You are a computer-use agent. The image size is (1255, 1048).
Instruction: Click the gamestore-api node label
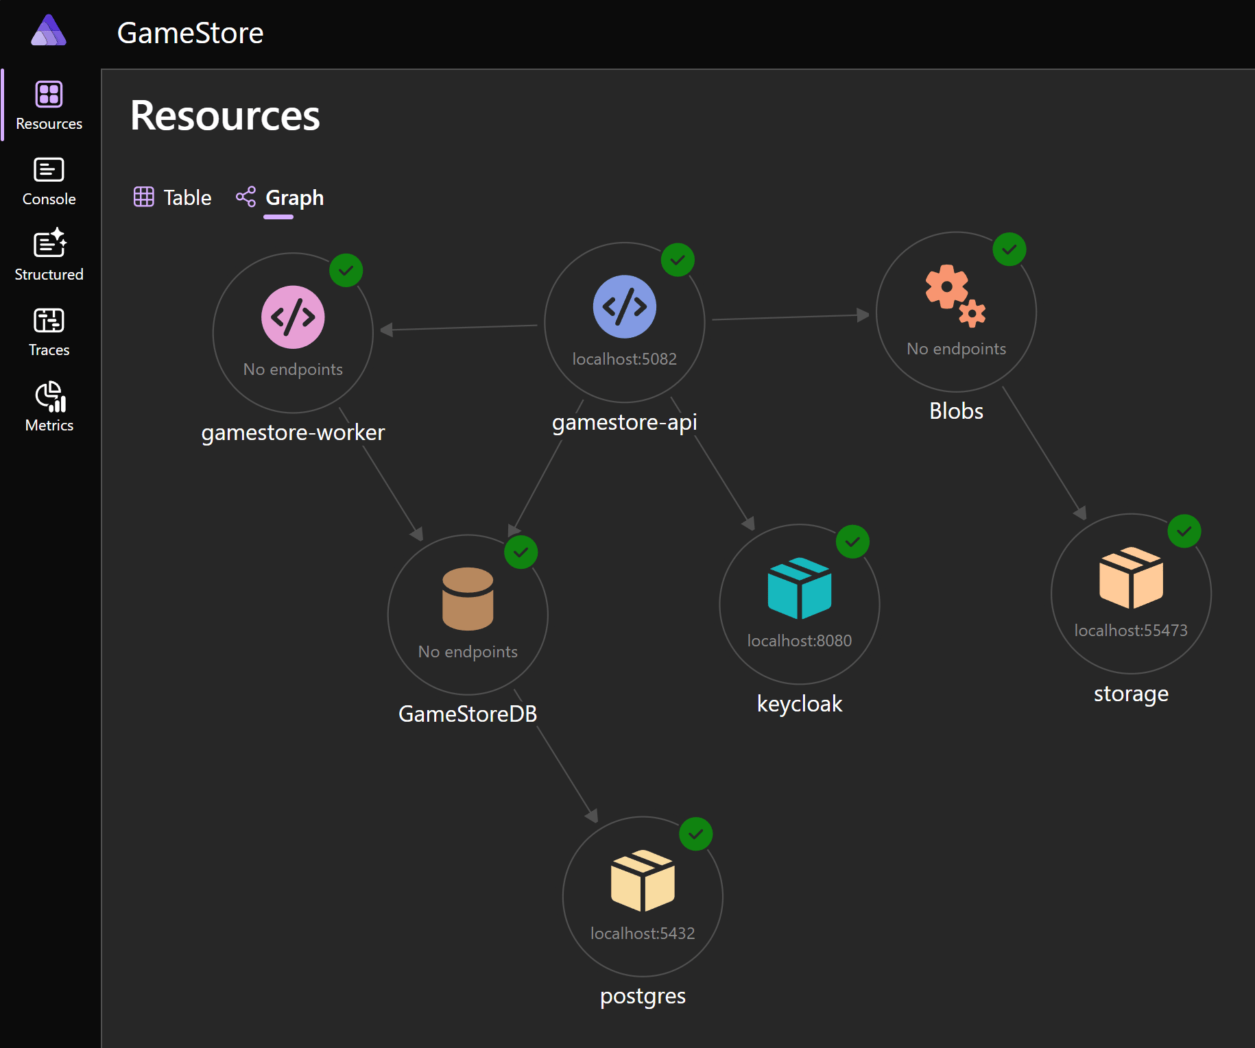pos(625,422)
